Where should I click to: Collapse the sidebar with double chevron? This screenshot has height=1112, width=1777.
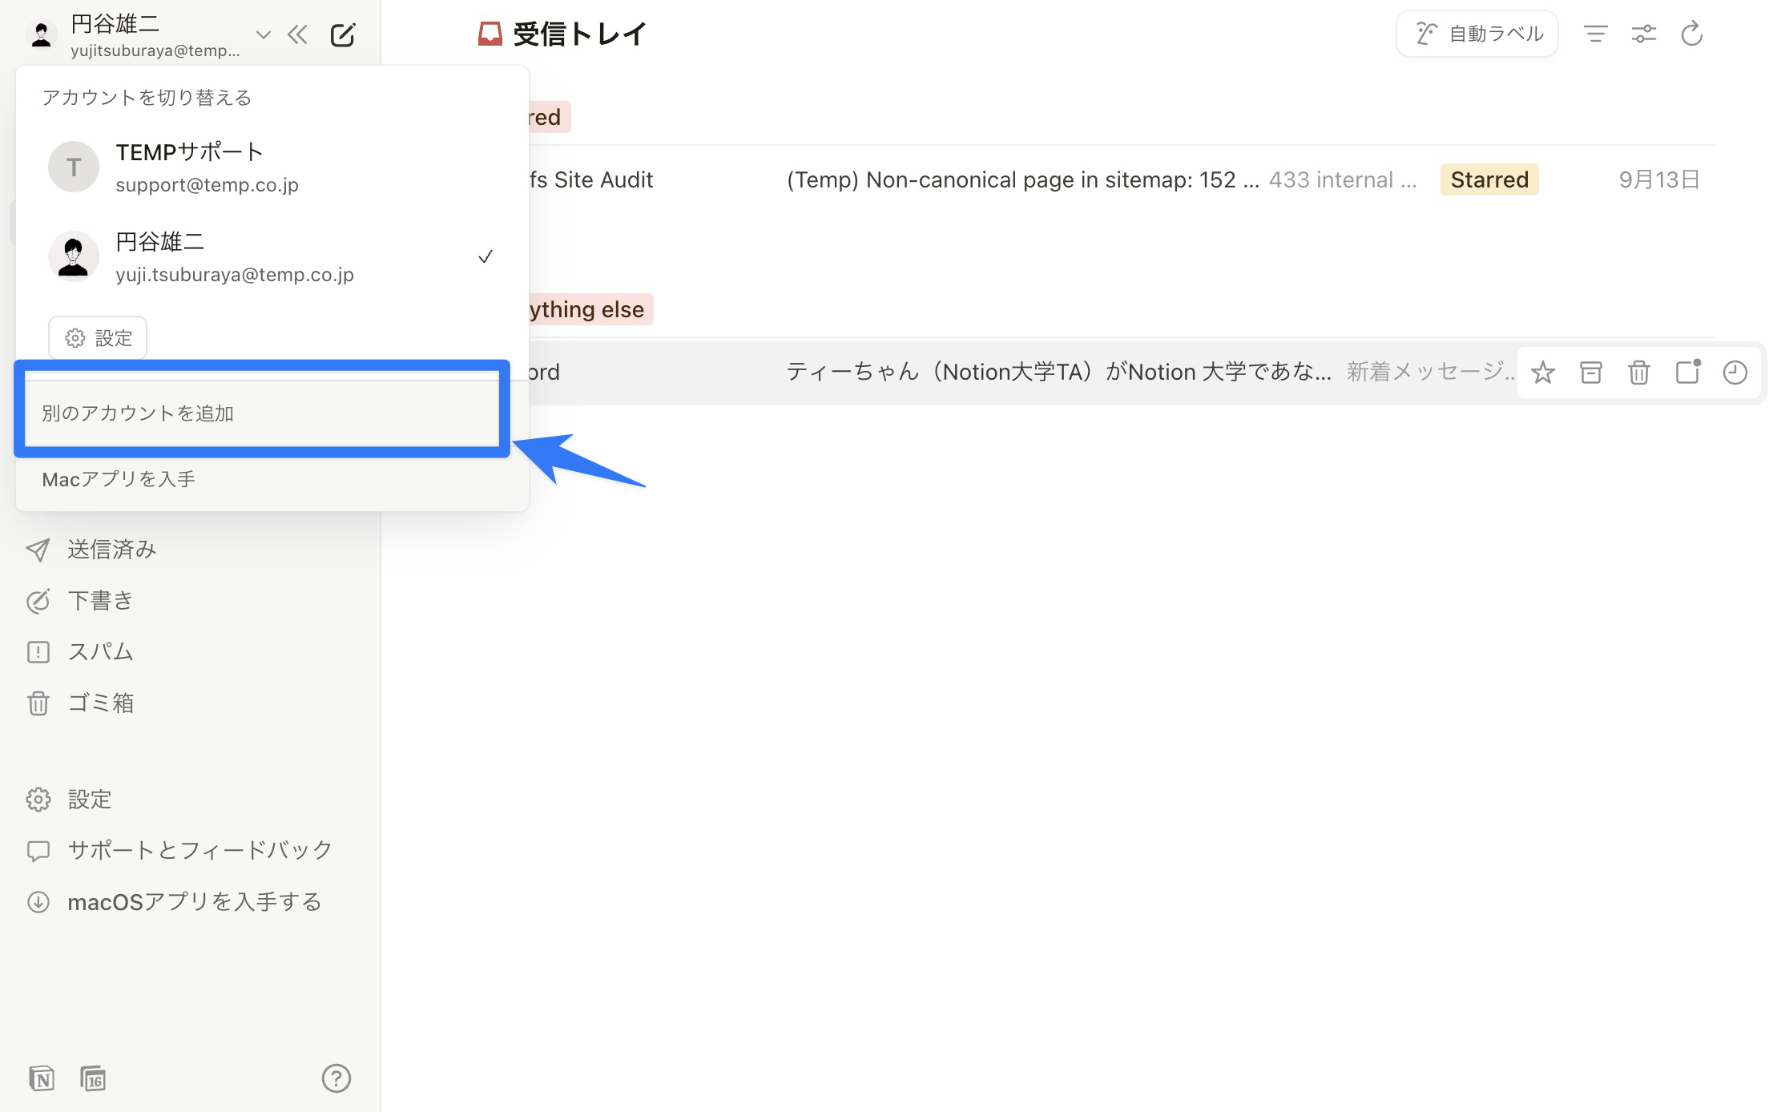297,34
